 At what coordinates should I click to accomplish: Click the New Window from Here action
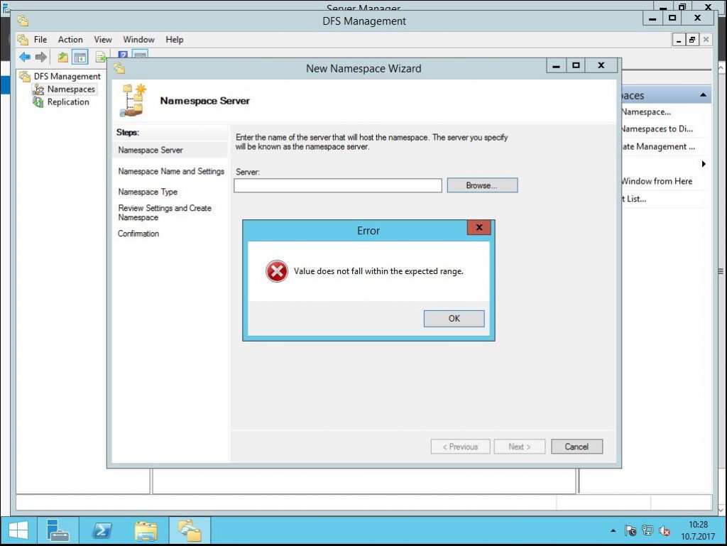[x=657, y=181]
